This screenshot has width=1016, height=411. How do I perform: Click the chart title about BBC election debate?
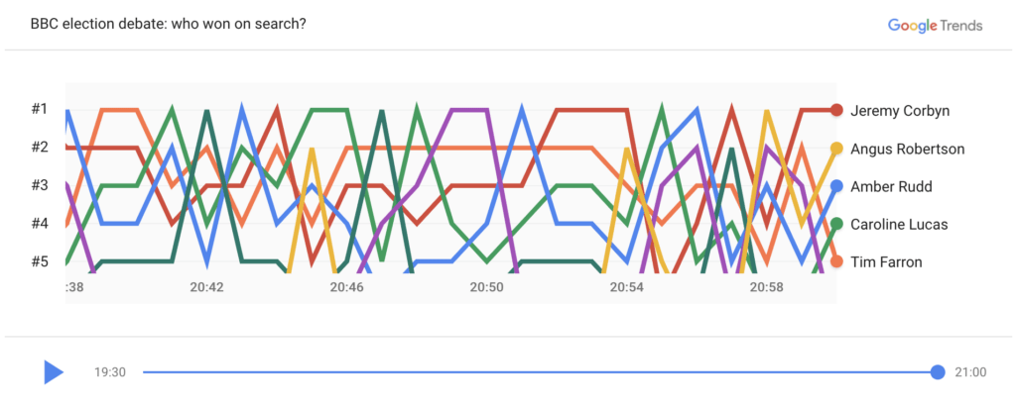tap(169, 25)
